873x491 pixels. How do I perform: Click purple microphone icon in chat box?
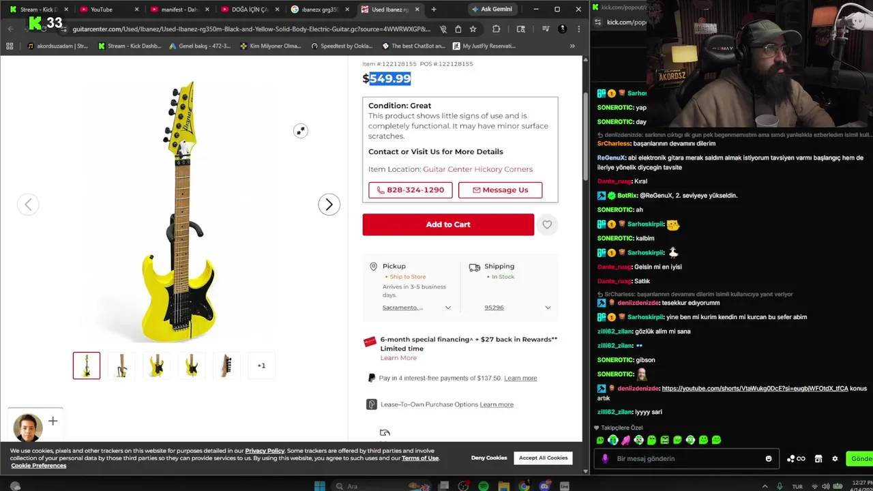pos(605,459)
